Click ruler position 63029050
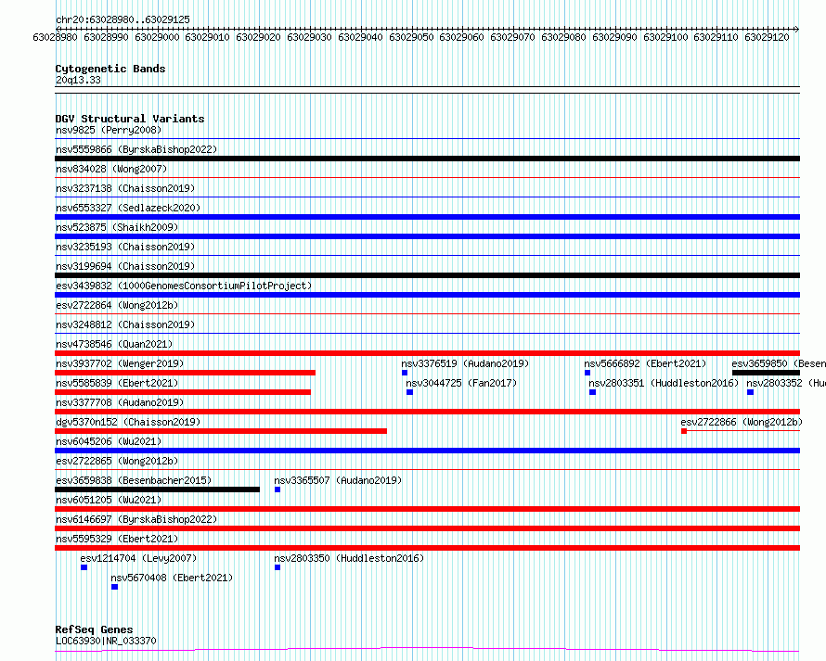The height and width of the screenshot is (661, 826). (x=411, y=37)
